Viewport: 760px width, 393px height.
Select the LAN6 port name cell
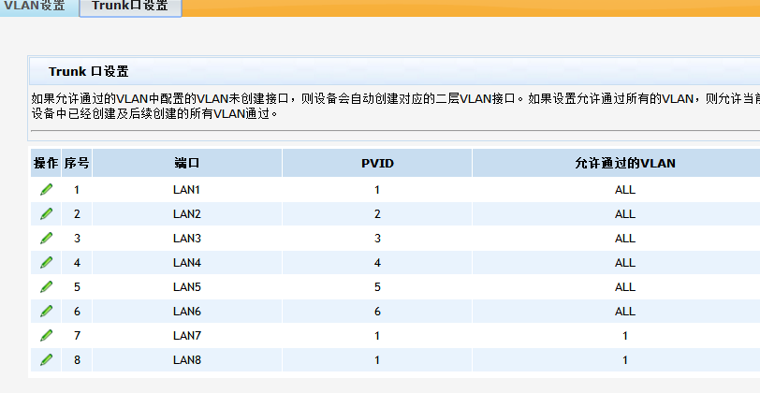[x=187, y=311]
